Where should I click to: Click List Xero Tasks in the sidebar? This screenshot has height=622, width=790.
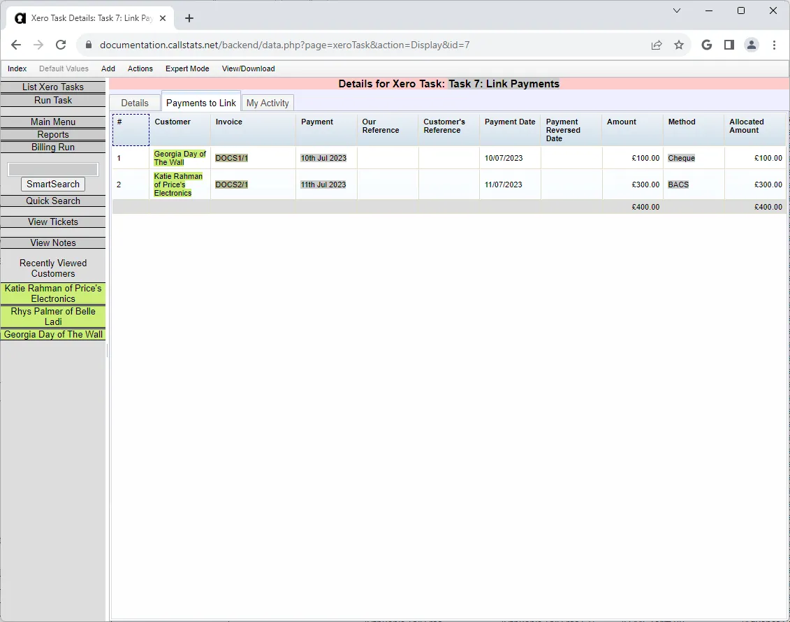[53, 87]
